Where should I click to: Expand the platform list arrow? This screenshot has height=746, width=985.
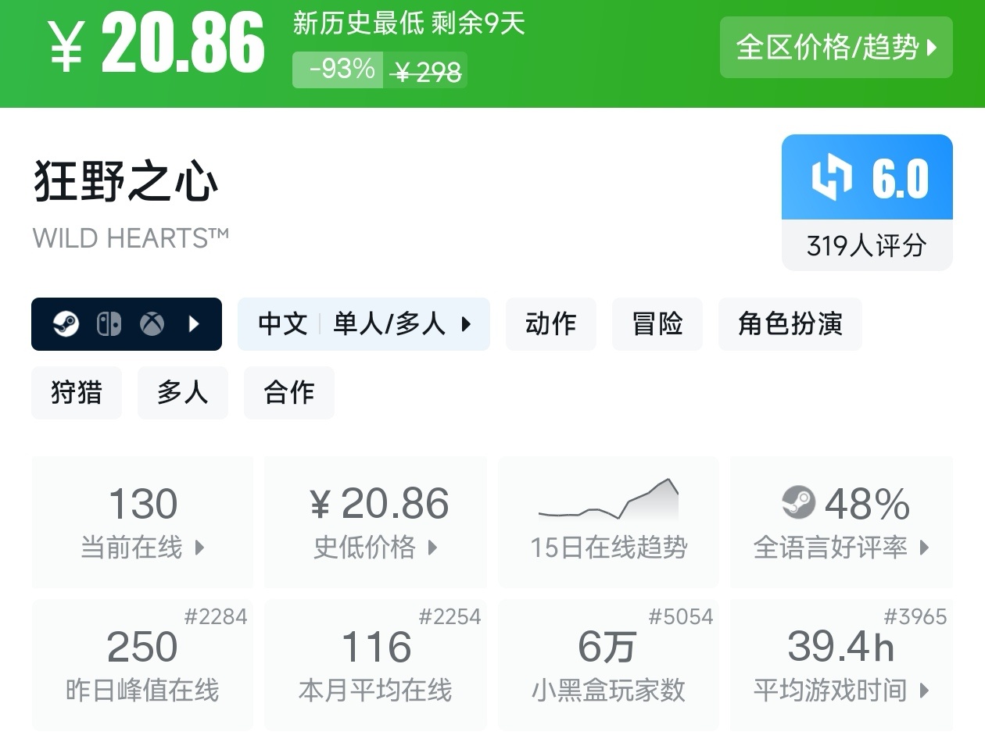point(195,323)
